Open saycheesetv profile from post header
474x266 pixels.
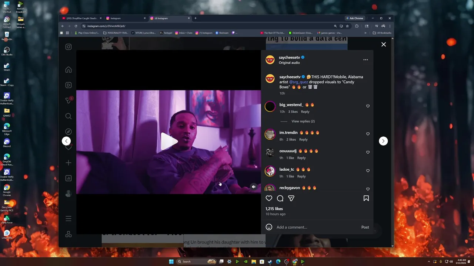289,58
